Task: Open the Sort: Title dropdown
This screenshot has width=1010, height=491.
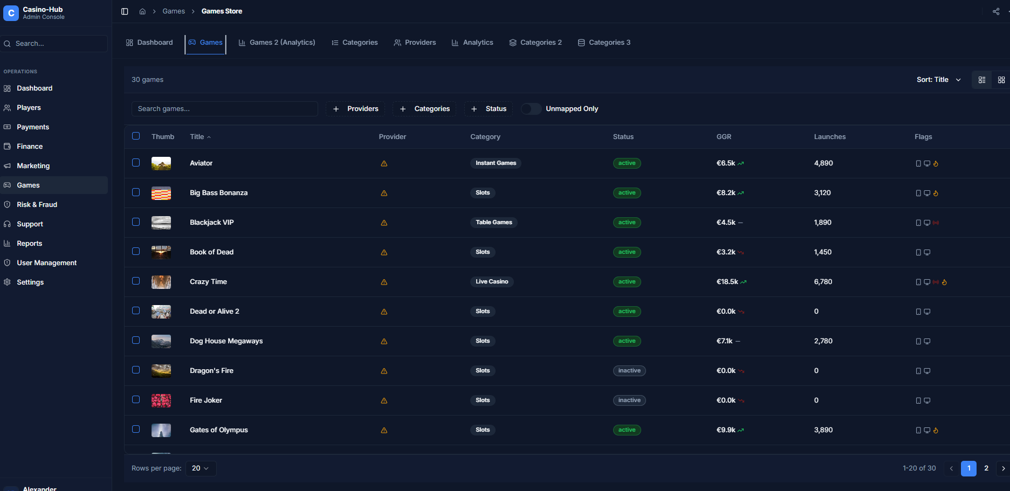Action: (x=938, y=80)
